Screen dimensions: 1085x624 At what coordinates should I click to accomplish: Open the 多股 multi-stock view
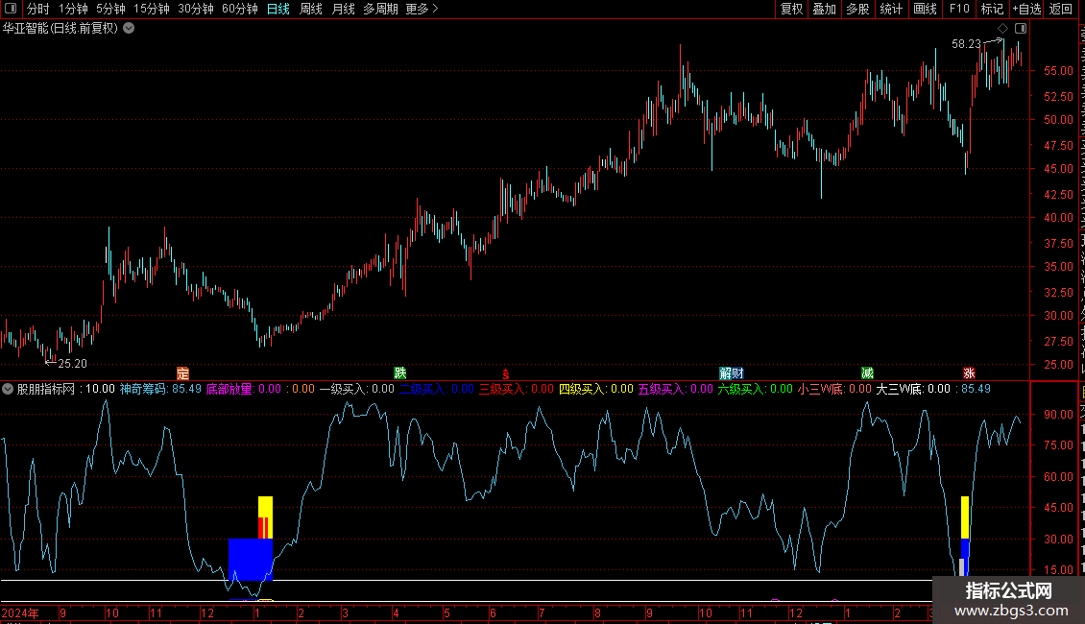point(857,9)
